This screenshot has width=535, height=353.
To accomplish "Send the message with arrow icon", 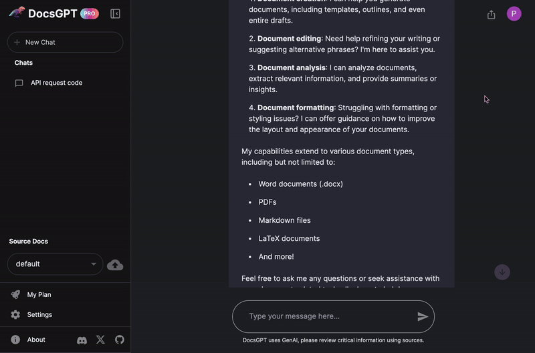I will pyautogui.click(x=423, y=316).
